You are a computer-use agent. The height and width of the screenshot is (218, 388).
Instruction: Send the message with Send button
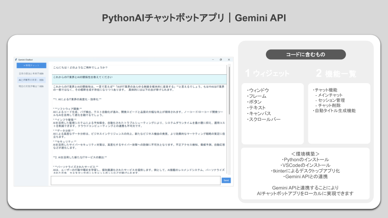tap(226, 180)
